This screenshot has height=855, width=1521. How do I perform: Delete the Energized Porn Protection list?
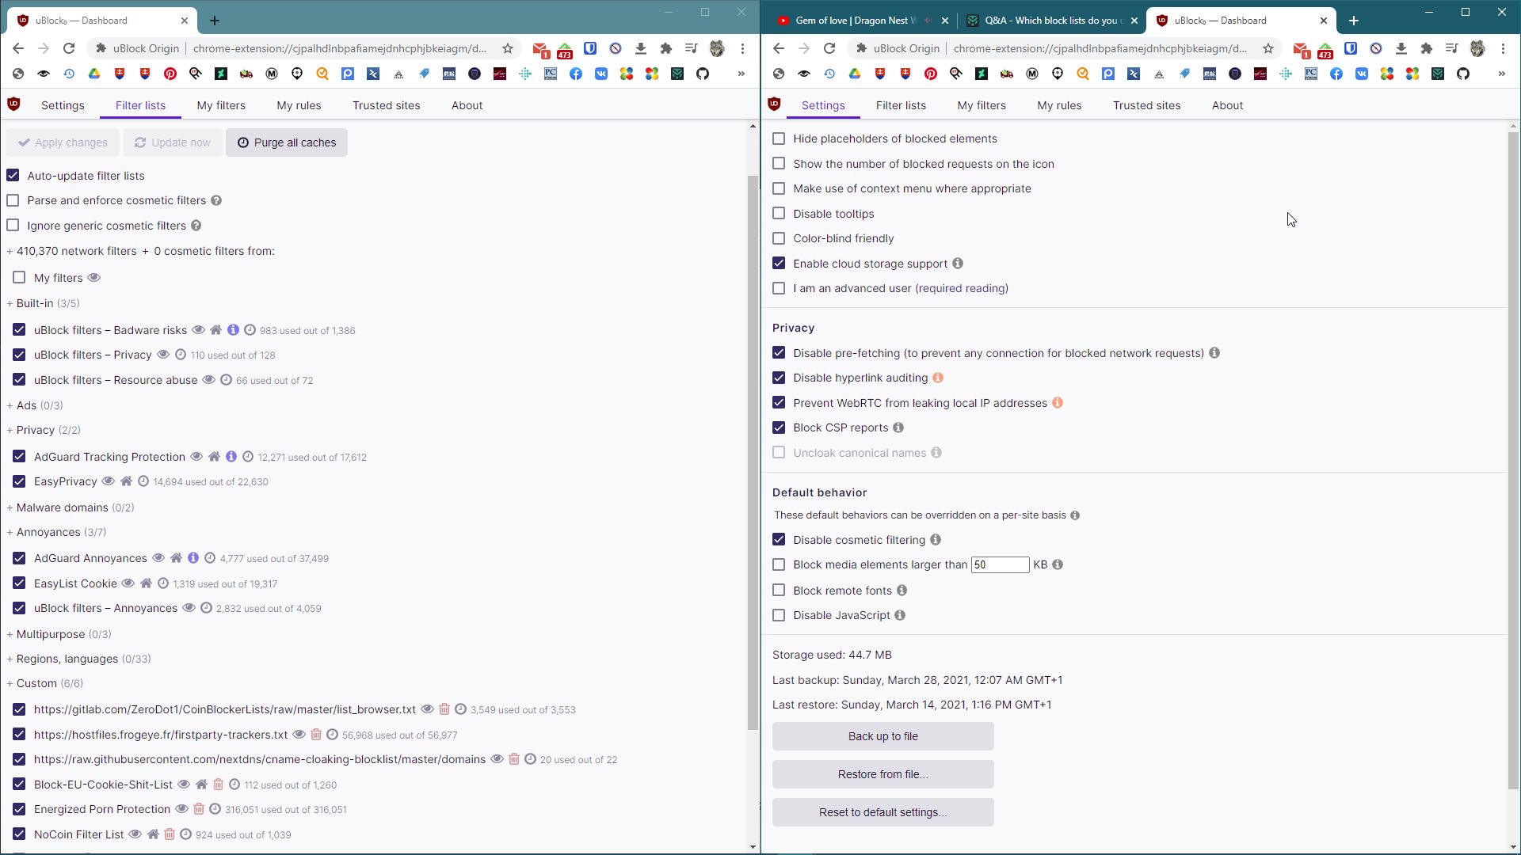[199, 809]
